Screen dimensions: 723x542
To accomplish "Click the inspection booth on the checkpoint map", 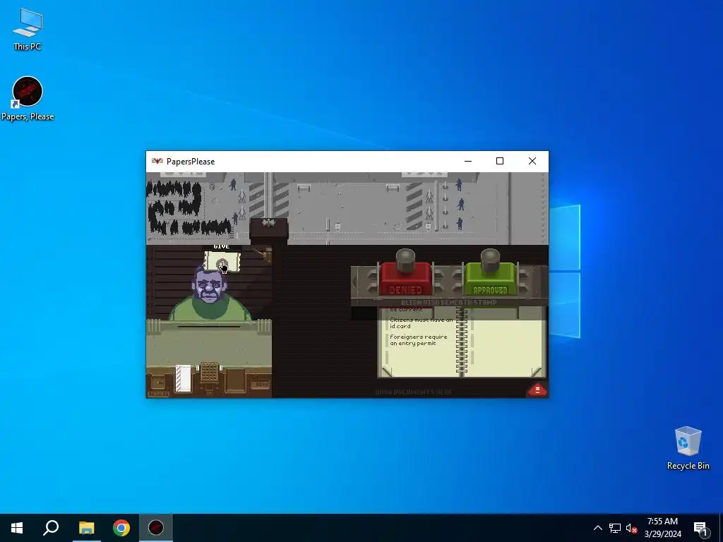I will click(269, 230).
